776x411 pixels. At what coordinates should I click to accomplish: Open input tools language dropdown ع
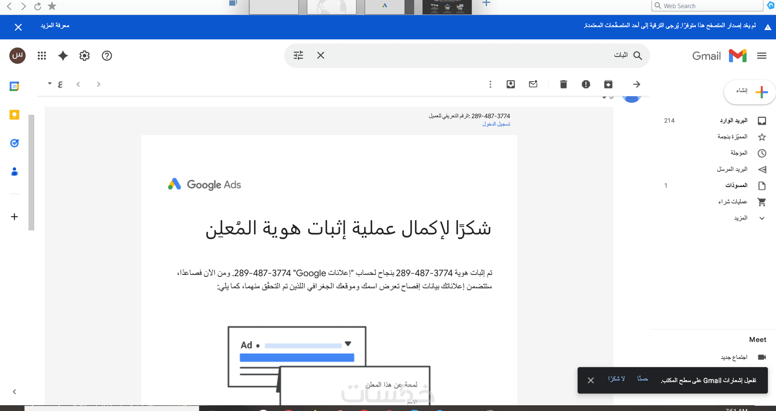(56, 84)
